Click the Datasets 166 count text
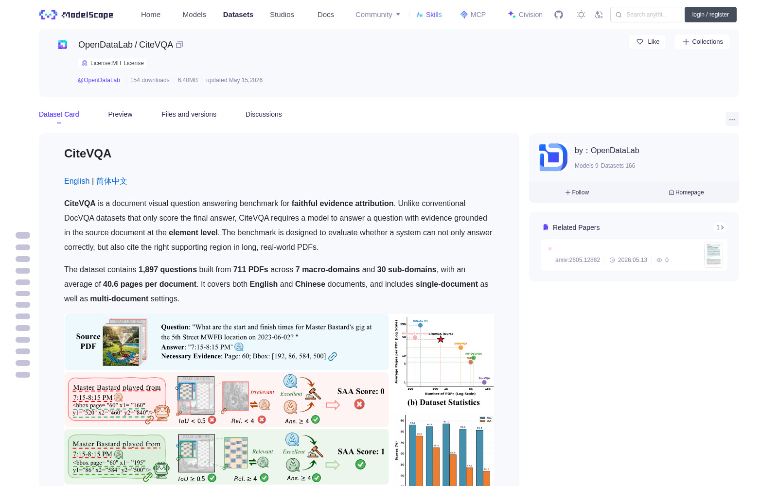778x486 pixels. coord(618,166)
